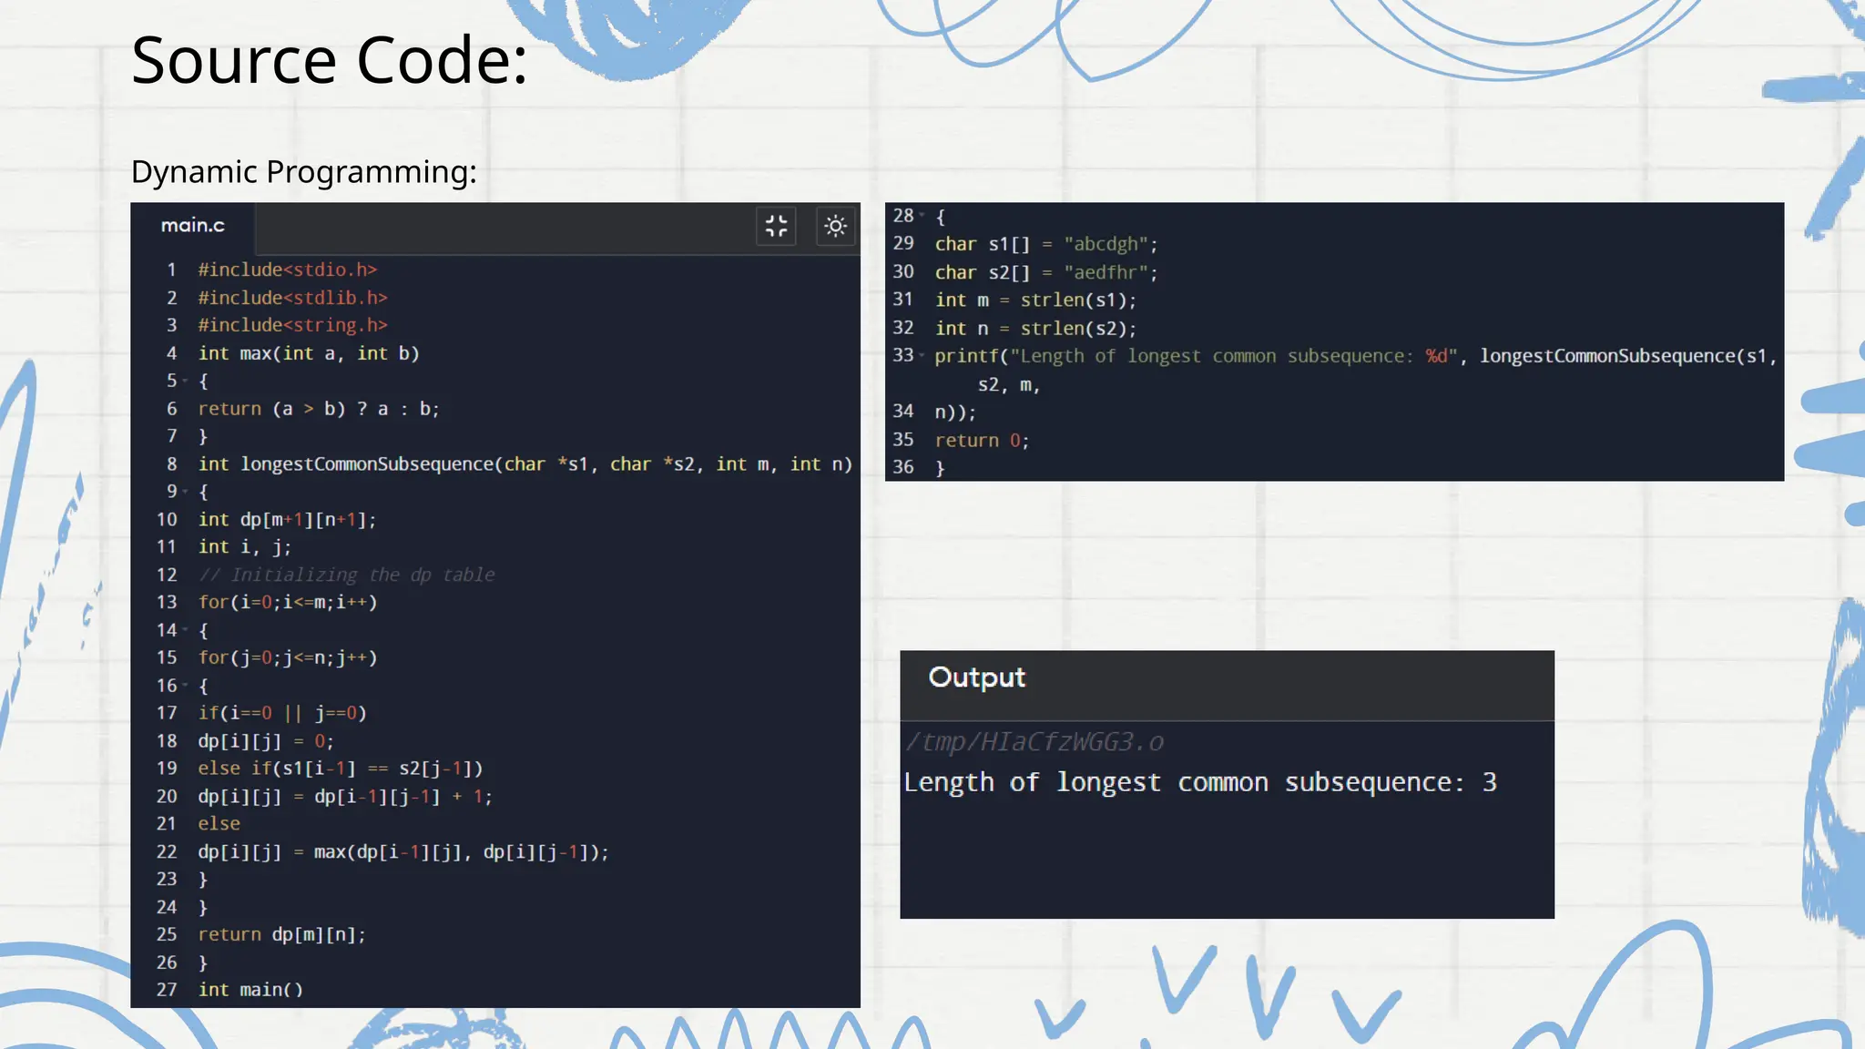Click the "abcdgh" string literal
The width and height of the screenshot is (1865, 1049).
point(1106,244)
